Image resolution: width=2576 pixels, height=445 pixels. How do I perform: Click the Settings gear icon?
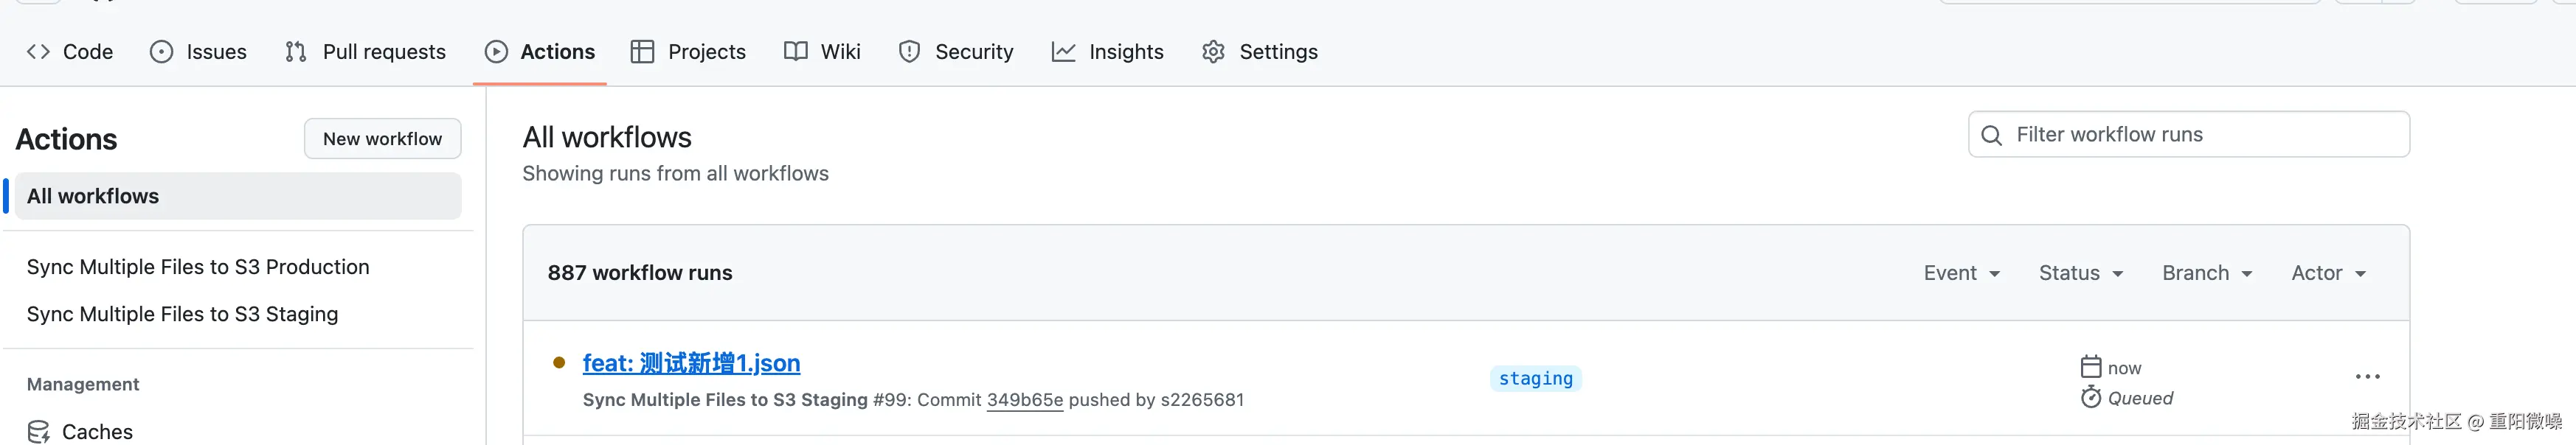point(1213,52)
